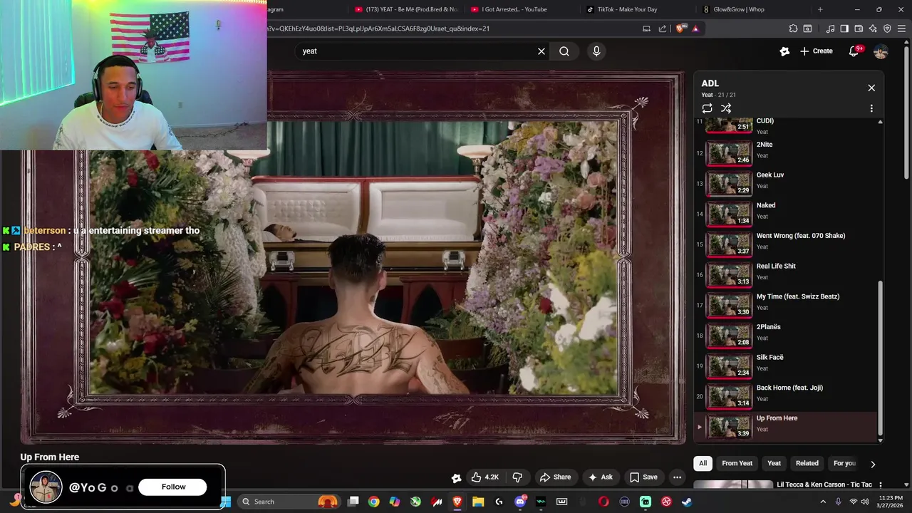The width and height of the screenshot is (912, 513).
Task: Select the Yeat filter chip
Action: click(774, 463)
